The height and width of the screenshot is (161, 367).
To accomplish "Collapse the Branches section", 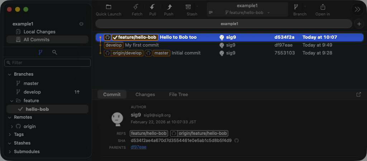I will [x=9, y=74].
